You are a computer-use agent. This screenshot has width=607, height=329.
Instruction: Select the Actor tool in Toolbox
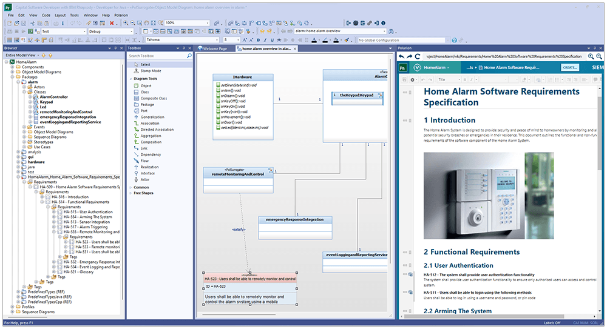(x=144, y=179)
